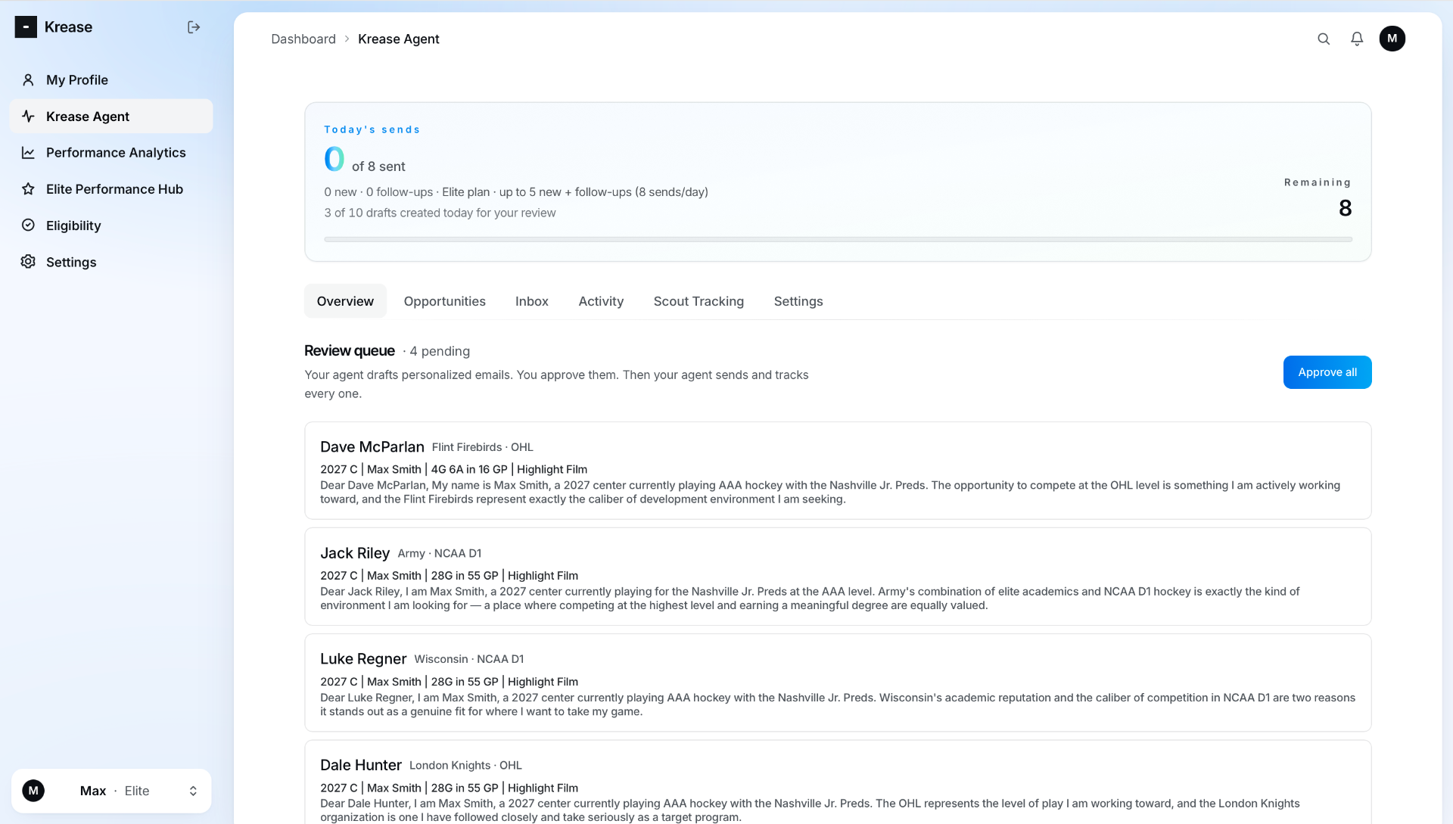Switch to the agent Settings tab
The image size is (1453, 824).
[798, 301]
